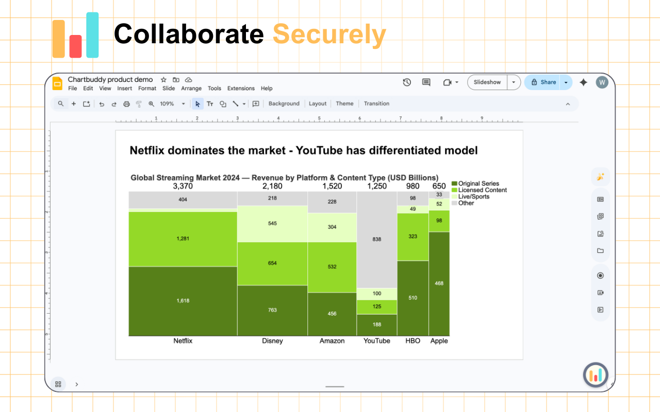Open the Slideshow options dropdown arrow
This screenshot has width=660, height=412.
point(514,82)
